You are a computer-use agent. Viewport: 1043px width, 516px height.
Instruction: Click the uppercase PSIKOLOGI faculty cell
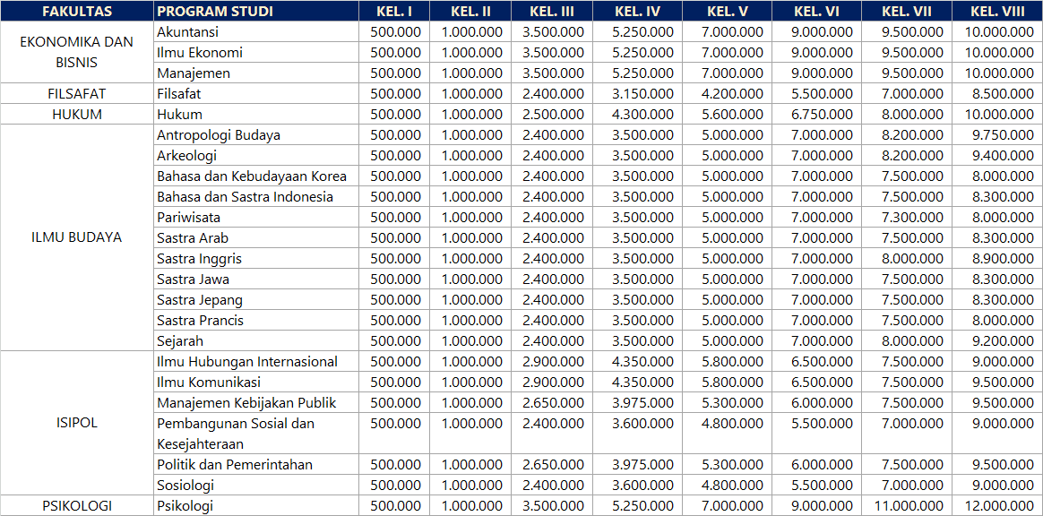76,506
